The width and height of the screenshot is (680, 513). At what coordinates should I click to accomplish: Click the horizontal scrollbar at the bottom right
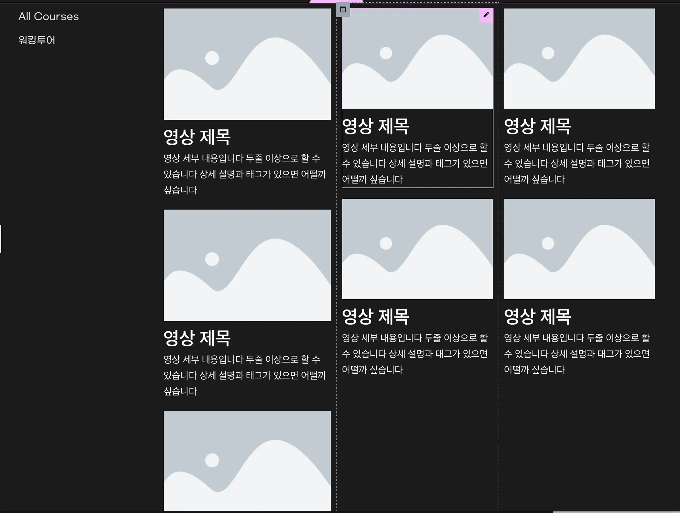coord(616,512)
